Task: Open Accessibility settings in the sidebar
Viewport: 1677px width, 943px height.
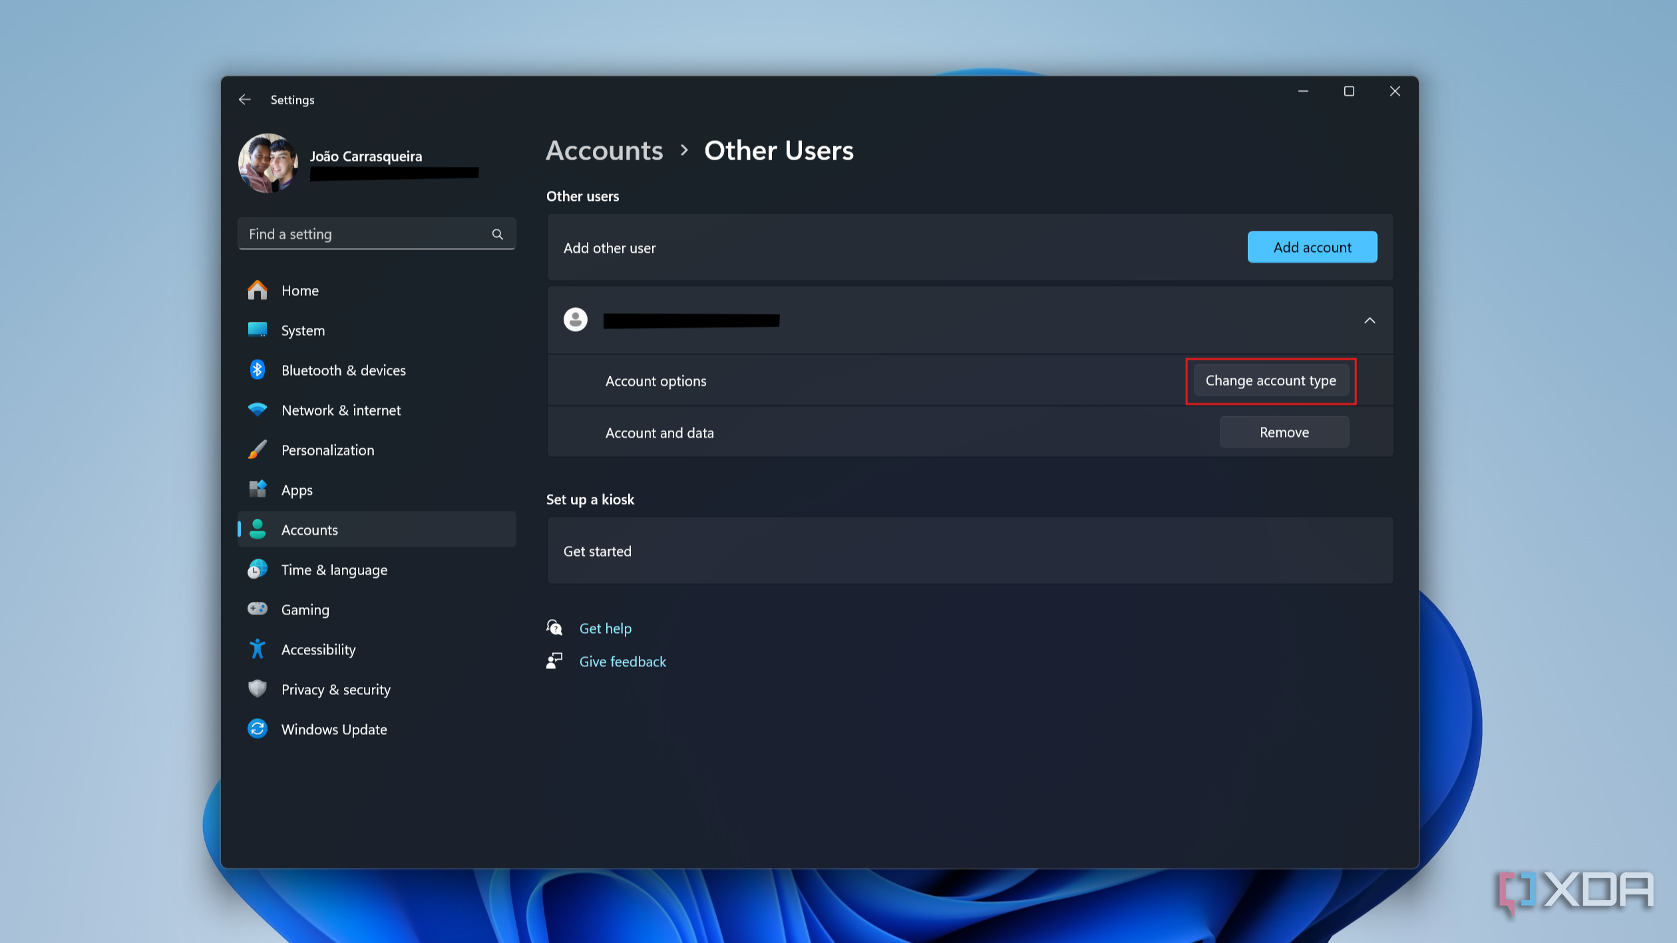Action: 318,649
